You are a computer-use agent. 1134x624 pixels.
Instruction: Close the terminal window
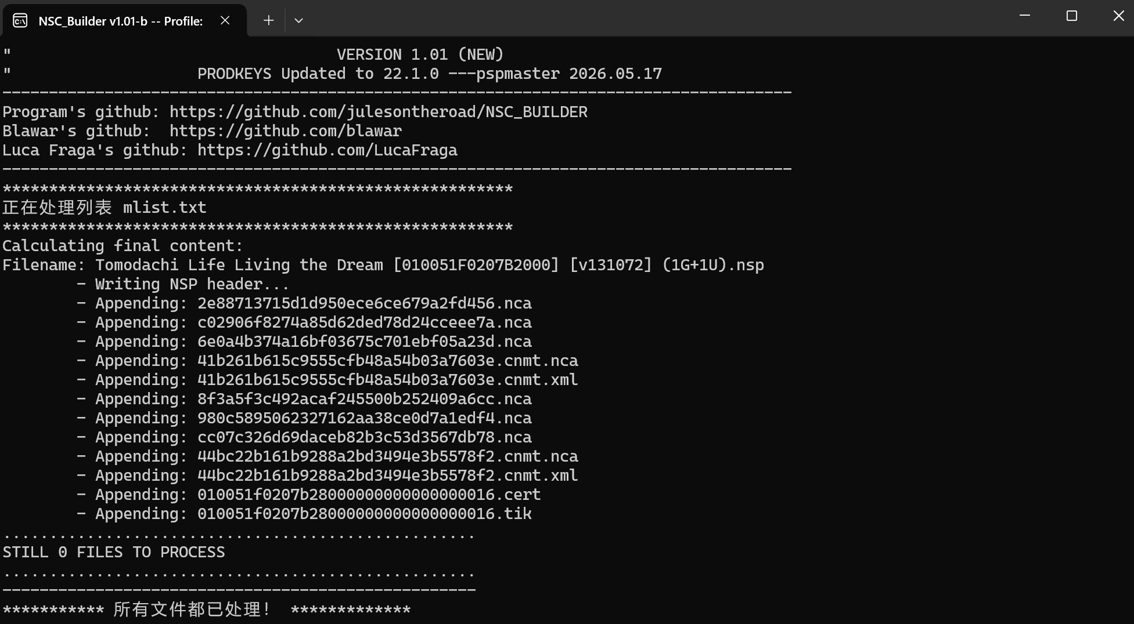(x=1118, y=16)
